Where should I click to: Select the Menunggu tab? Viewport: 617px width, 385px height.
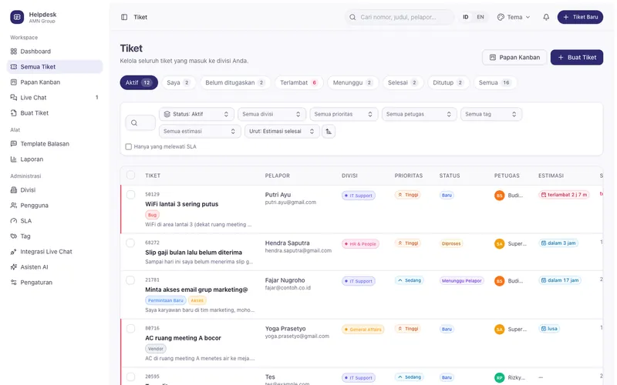pos(353,82)
